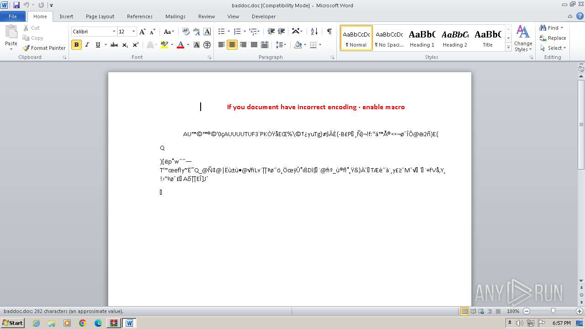585x329 pixels.
Task: Expand the Styles gallery
Action: click(508, 48)
